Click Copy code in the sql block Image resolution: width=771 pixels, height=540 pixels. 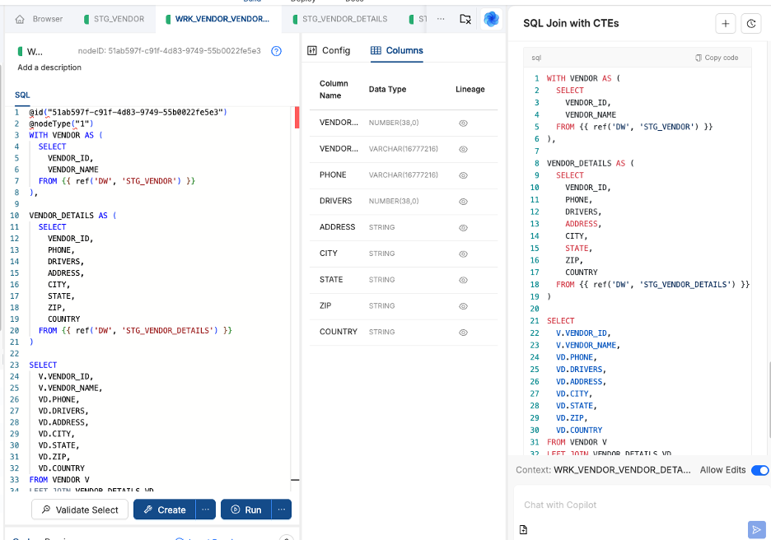click(717, 58)
